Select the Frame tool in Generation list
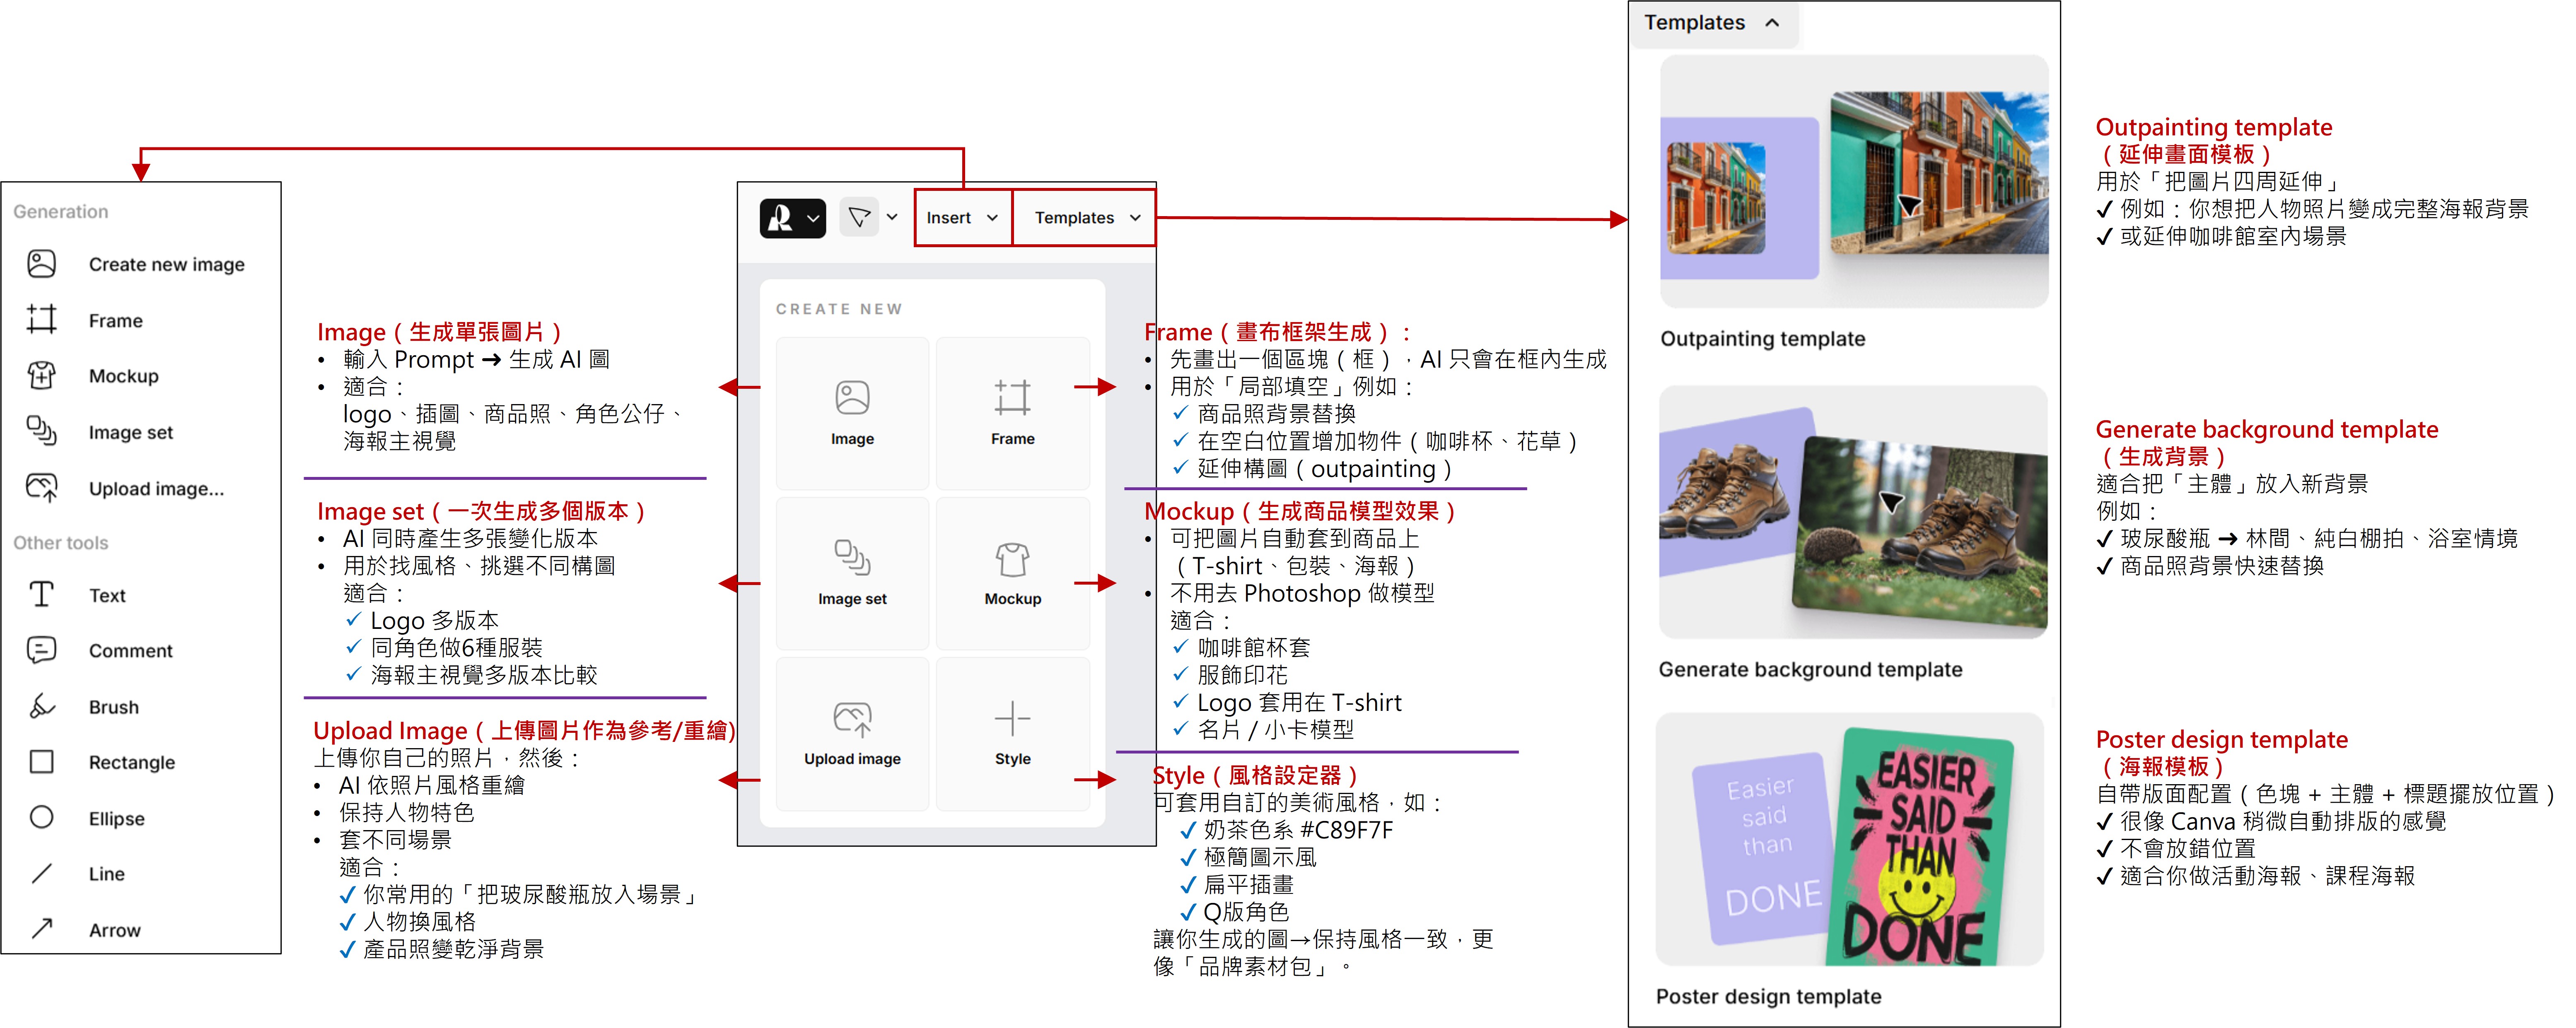 (115, 321)
